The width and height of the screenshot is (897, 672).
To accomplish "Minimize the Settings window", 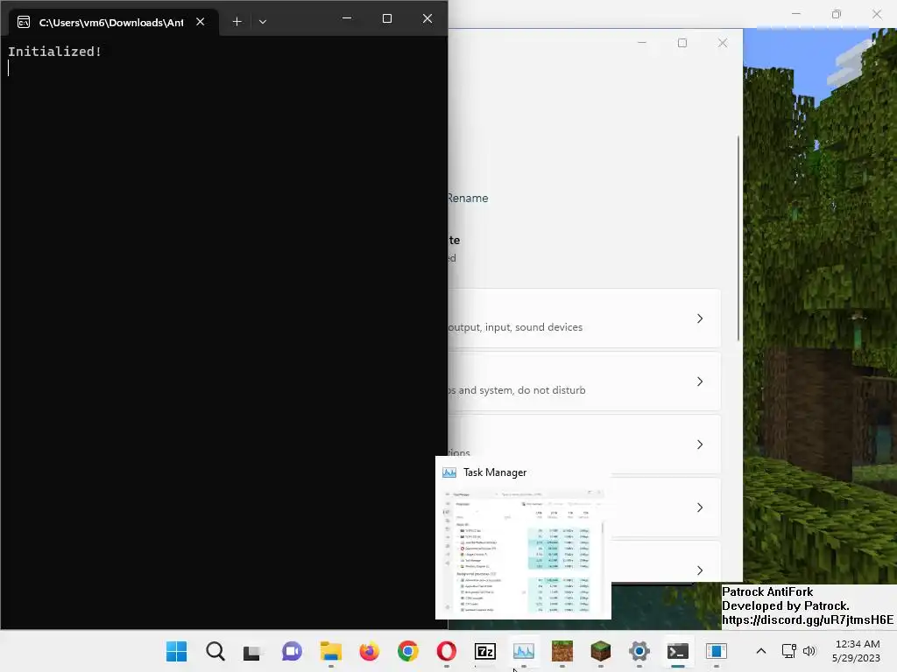I will tap(642, 43).
